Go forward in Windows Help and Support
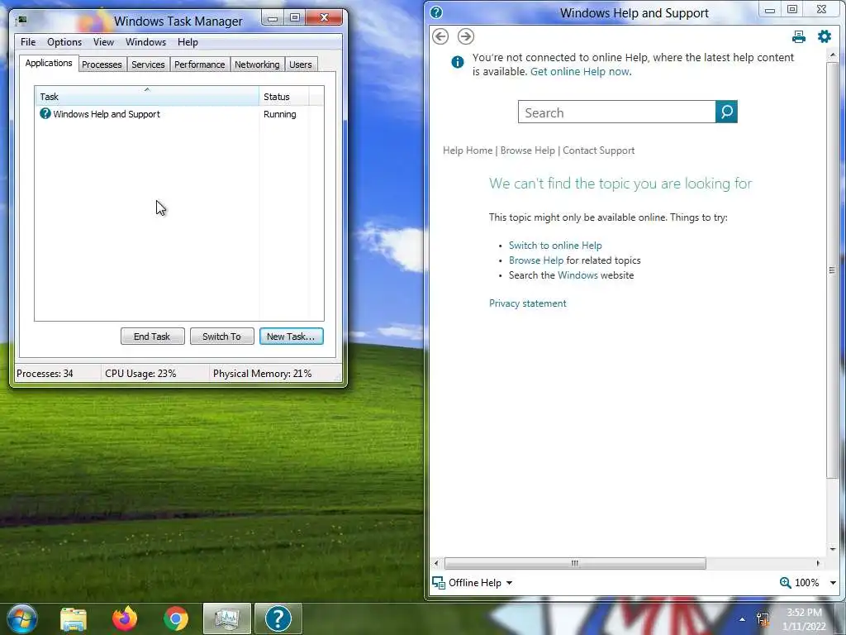The width and height of the screenshot is (846, 635). pyautogui.click(x=466, y=36)
